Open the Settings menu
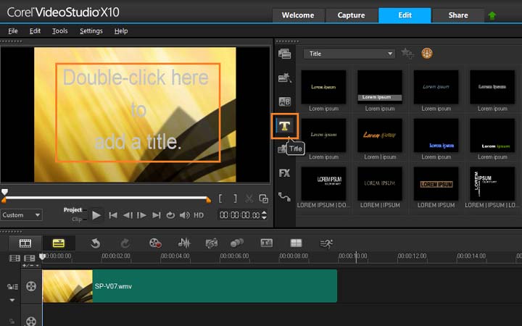Viewport: 522px width, 326px height. coord(91,31)
